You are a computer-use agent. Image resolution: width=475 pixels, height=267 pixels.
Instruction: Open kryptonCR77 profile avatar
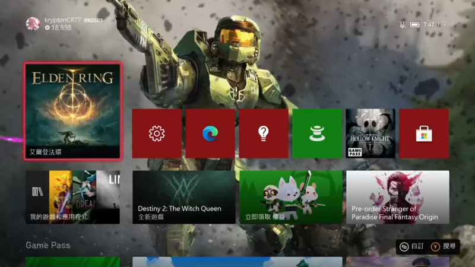click(33, 24)
